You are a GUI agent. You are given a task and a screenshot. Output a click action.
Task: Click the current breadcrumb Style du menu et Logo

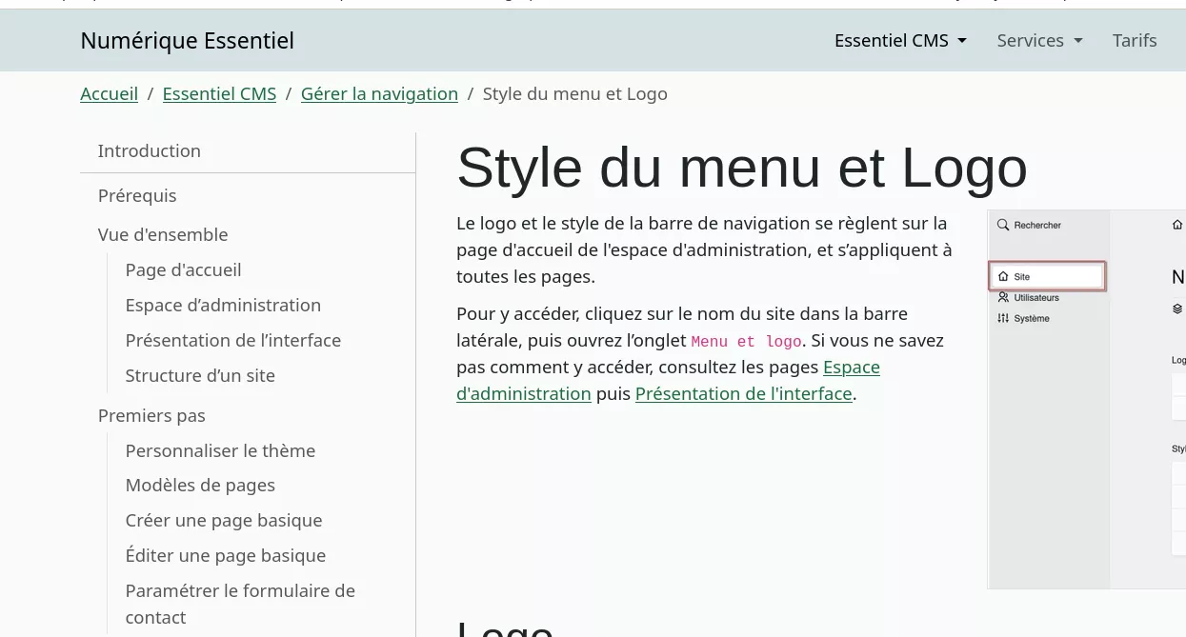[x=574, y=93]
